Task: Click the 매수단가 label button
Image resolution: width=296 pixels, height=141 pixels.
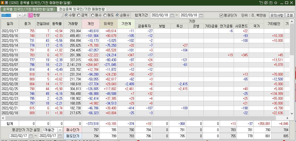Action: tap(73, 130)
